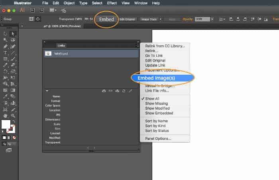Select the Hand tool

click(5, 116)
